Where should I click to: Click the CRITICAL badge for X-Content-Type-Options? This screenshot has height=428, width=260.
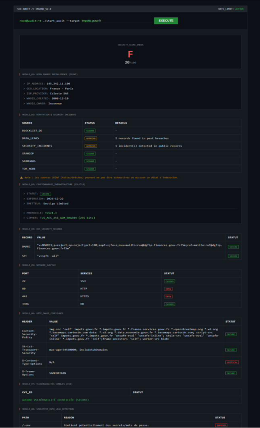(x=232, y=362)
